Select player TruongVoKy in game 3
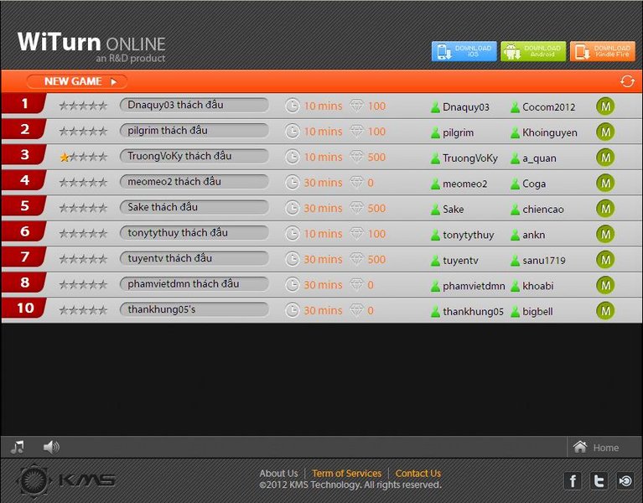Image resolution: width=643 pixels, height=503 pixels. [x=469, y=158]
